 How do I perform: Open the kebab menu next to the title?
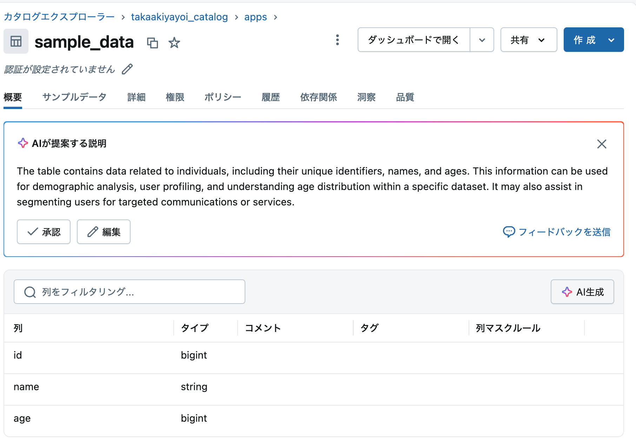pyautogui.click(x=337, y=40)
